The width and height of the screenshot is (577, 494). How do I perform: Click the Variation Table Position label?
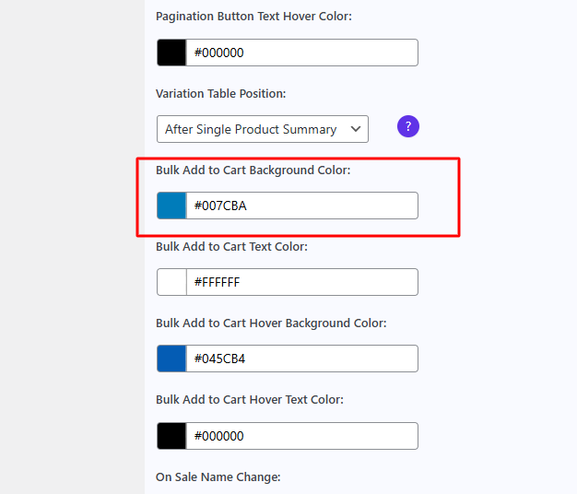220,93
